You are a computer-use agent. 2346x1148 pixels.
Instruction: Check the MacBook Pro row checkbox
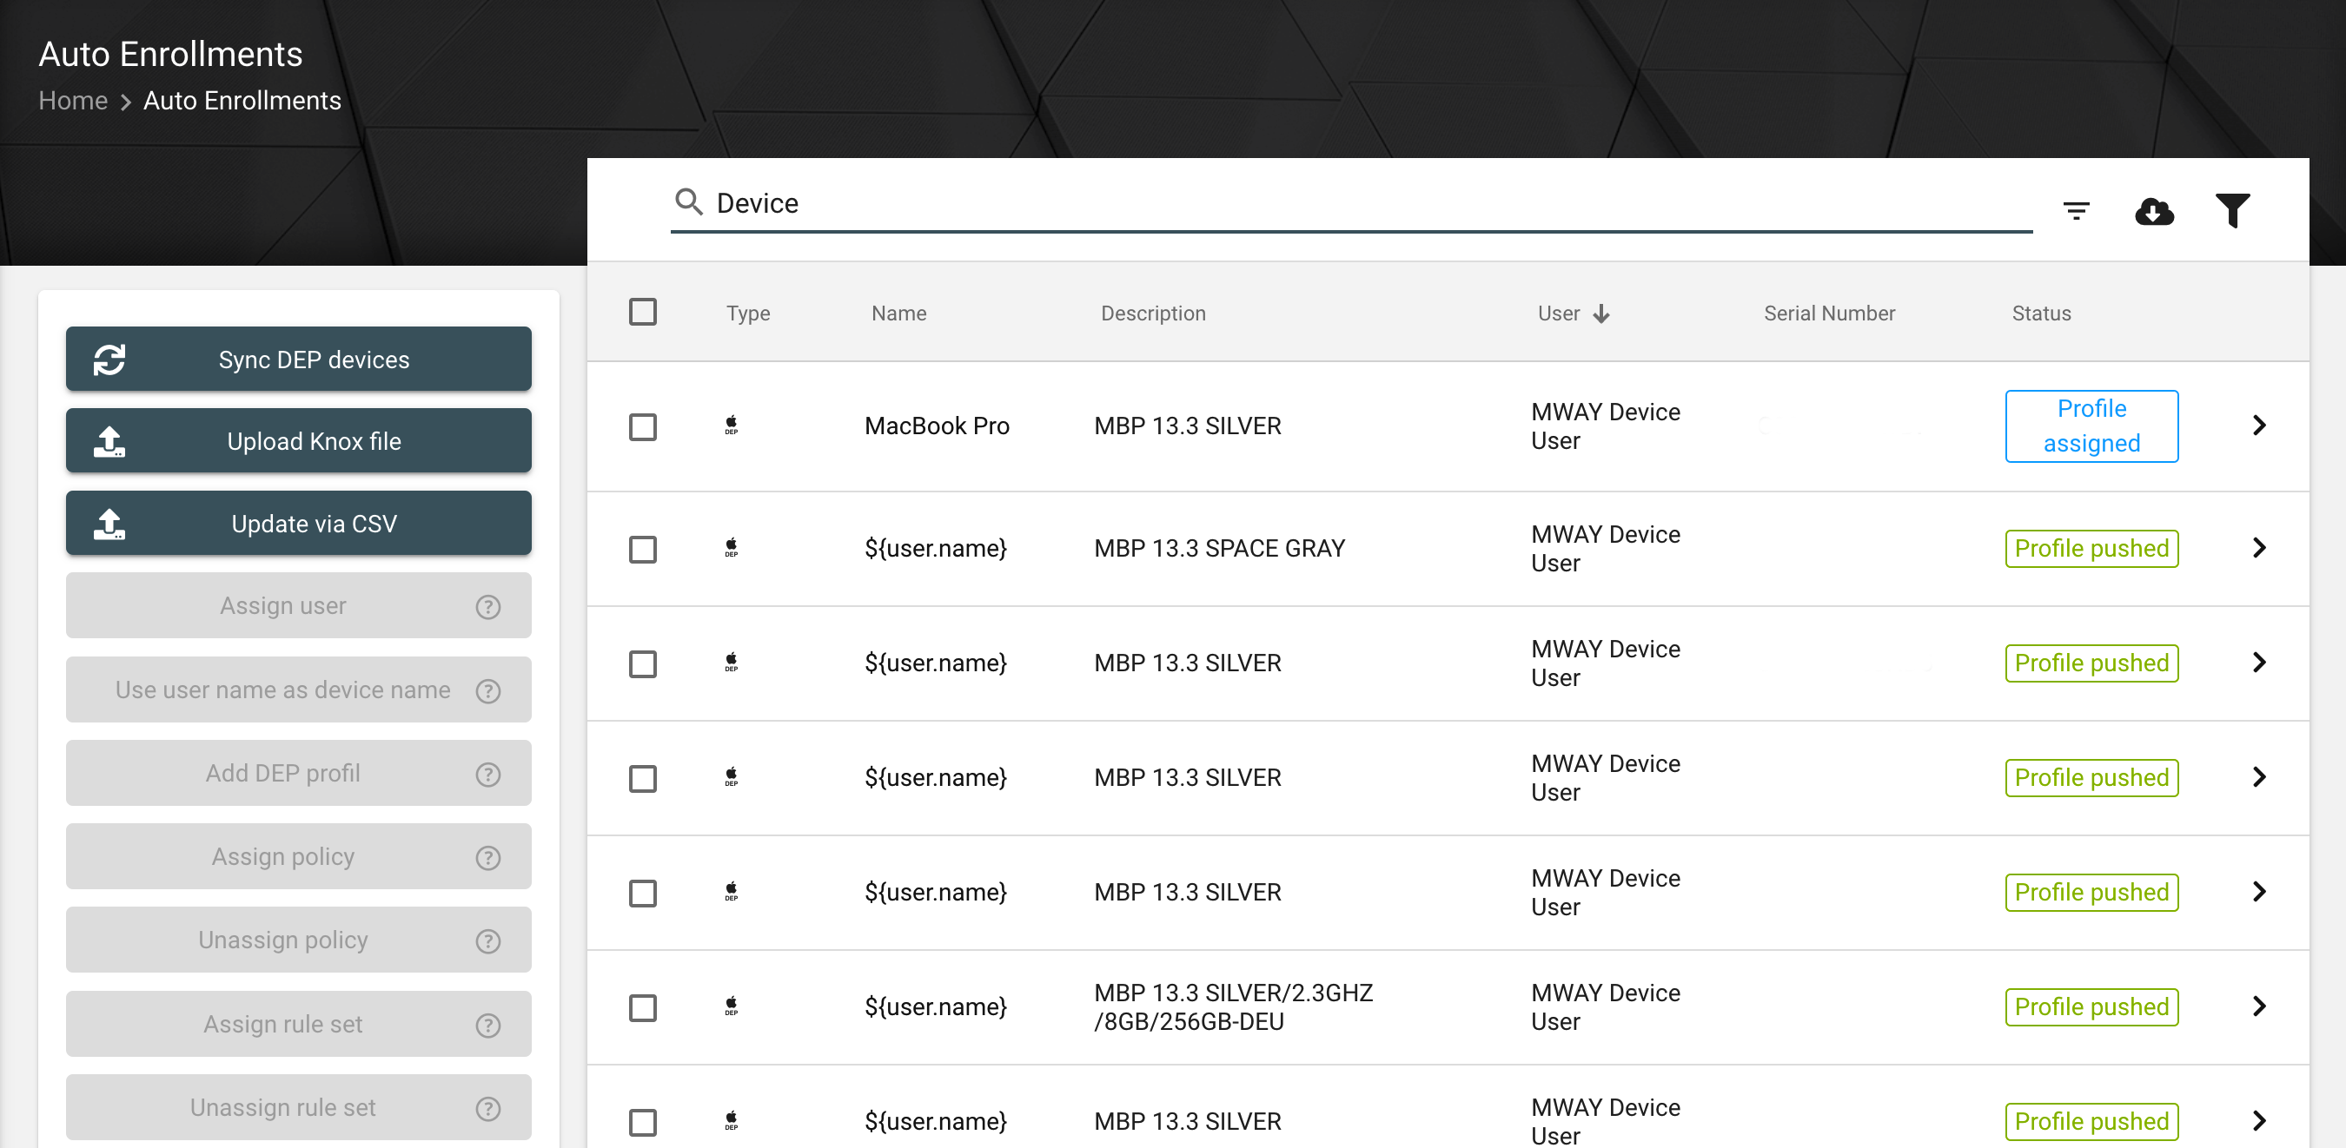click(x=643, y=426)
